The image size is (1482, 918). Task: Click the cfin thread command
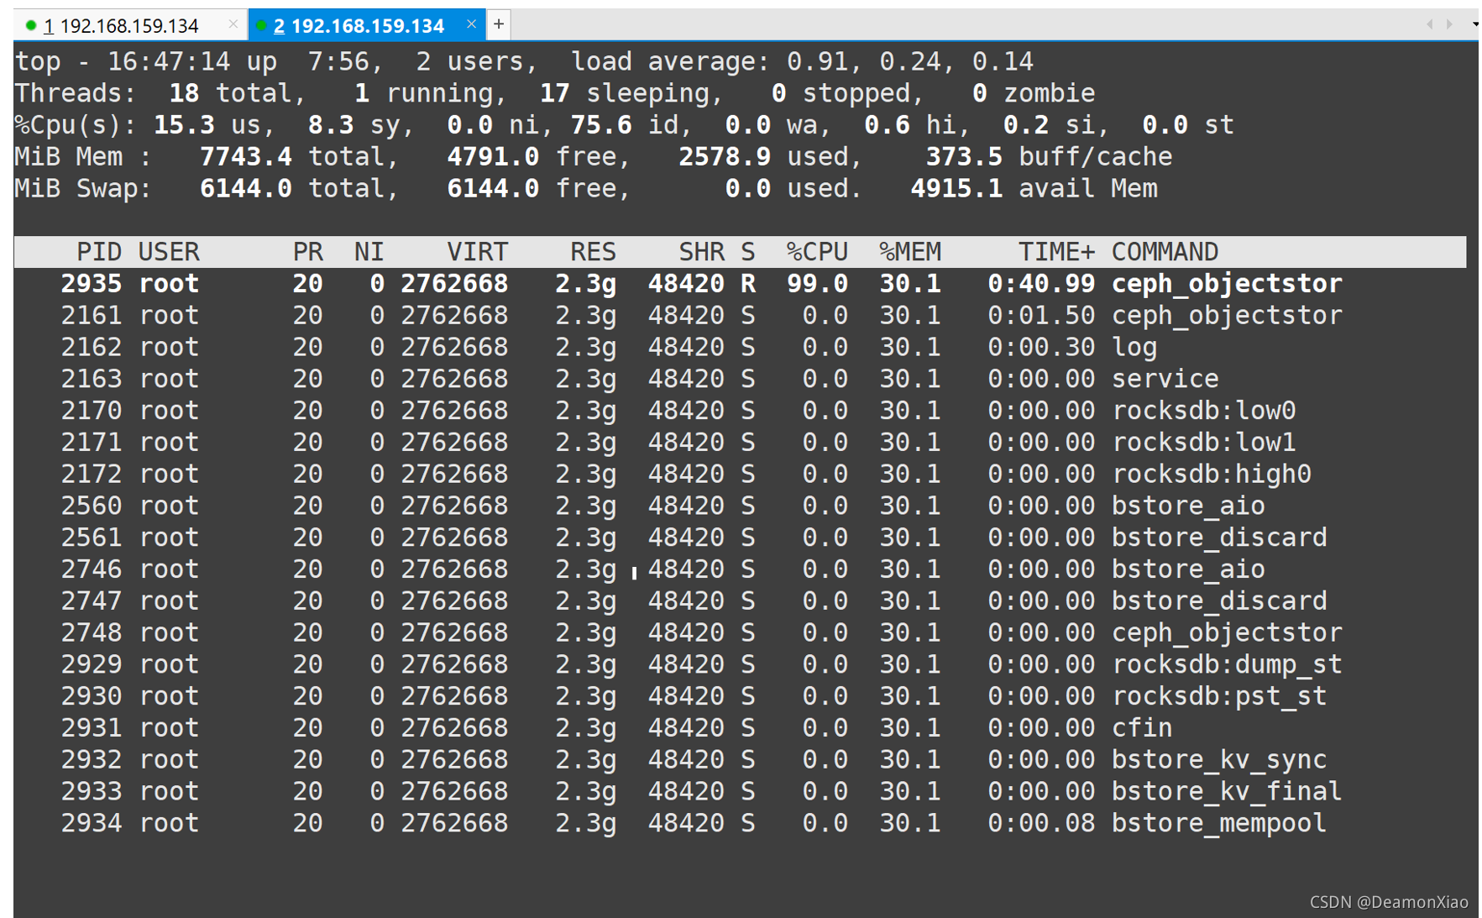tap(1142, 728)
